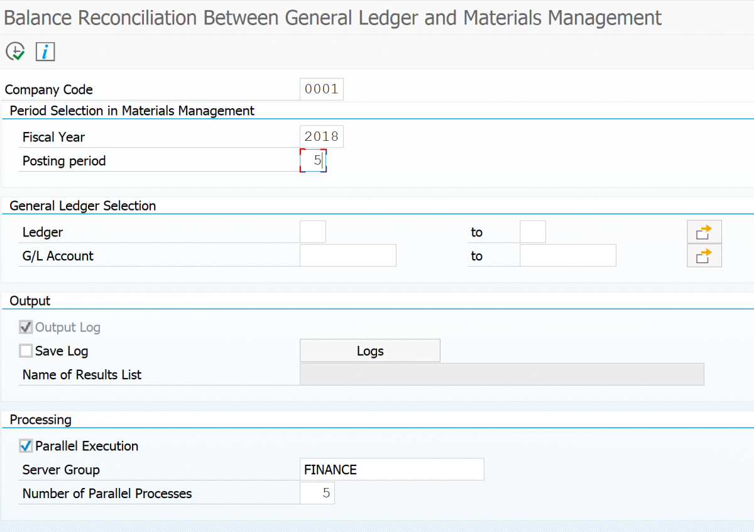Open multiple selection for Ledger range
This screenshot has width=754, height=532.
point(704,231)
